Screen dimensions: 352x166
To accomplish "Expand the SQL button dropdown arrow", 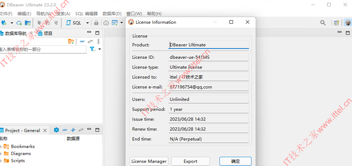I will (x=87, y=23).
